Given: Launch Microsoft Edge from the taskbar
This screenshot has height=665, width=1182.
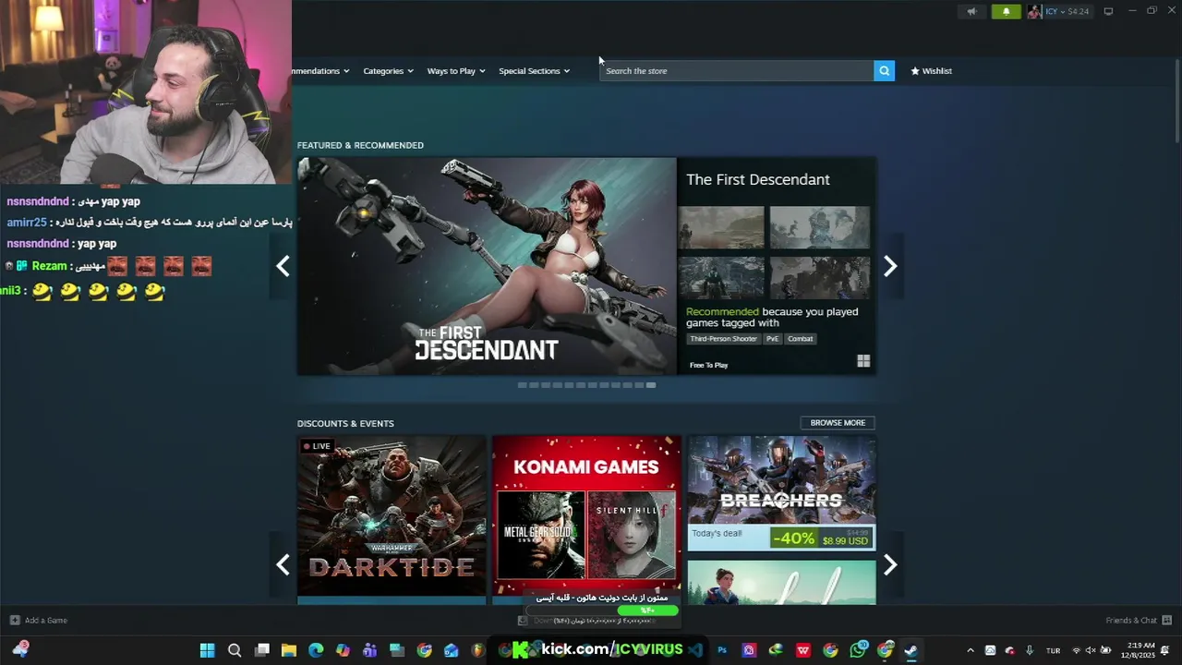Looking at the screenshot, I should point(316,650).
